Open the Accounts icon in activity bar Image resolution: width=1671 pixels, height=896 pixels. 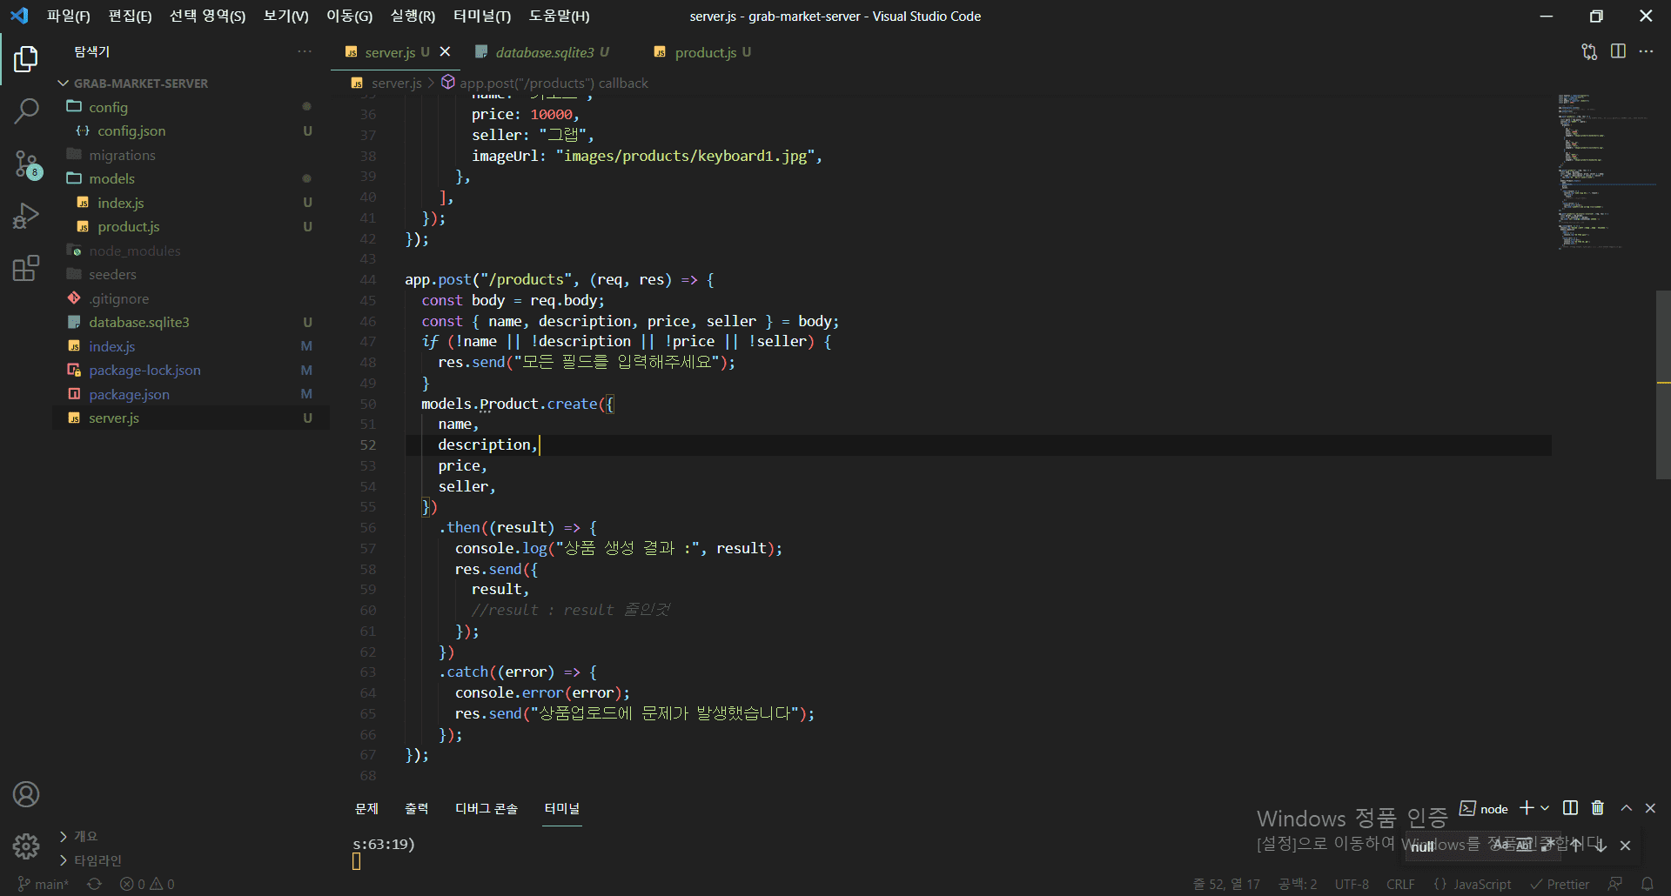26,794
